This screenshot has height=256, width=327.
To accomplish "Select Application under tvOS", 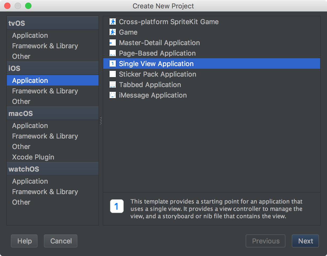I will [30, 35].
